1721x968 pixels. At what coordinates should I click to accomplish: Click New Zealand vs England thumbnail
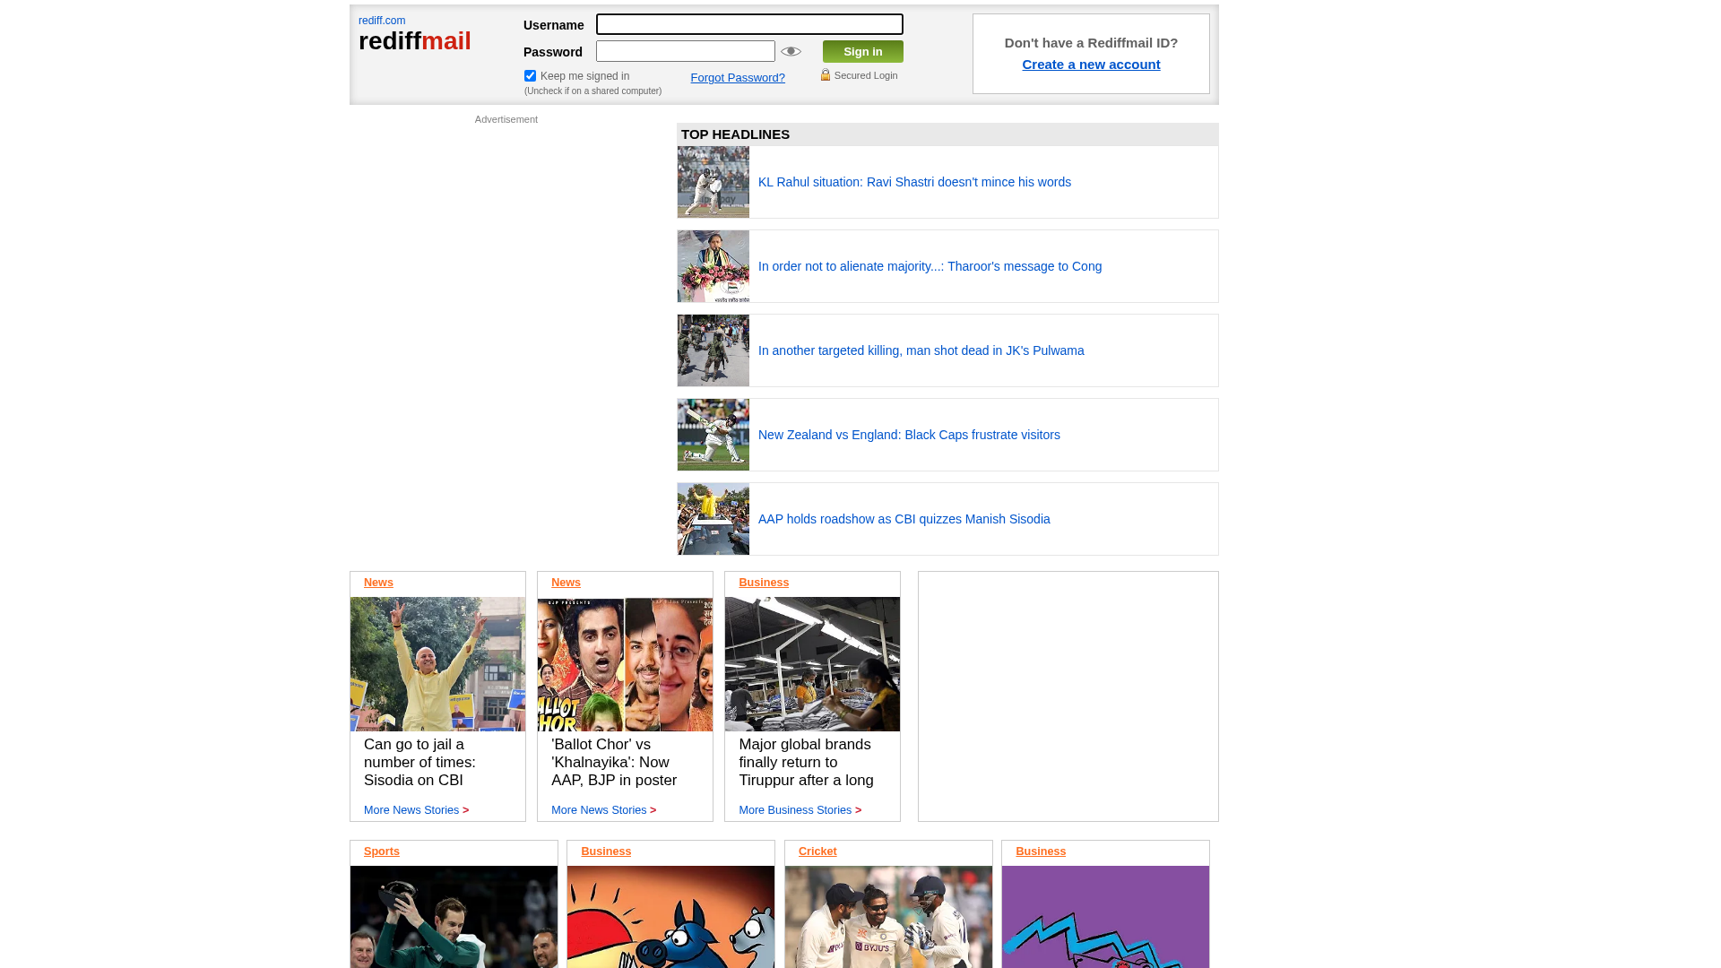713,435
